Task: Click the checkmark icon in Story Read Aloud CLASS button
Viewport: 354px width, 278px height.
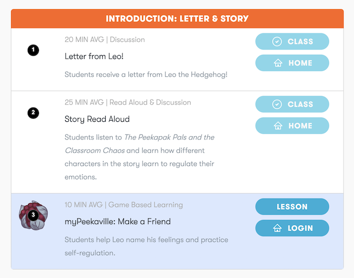Action: coord(277,104)
